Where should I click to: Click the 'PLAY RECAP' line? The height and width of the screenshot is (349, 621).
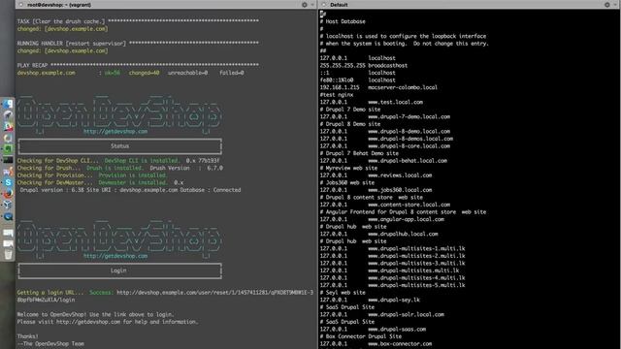click(x=138, y=65)
